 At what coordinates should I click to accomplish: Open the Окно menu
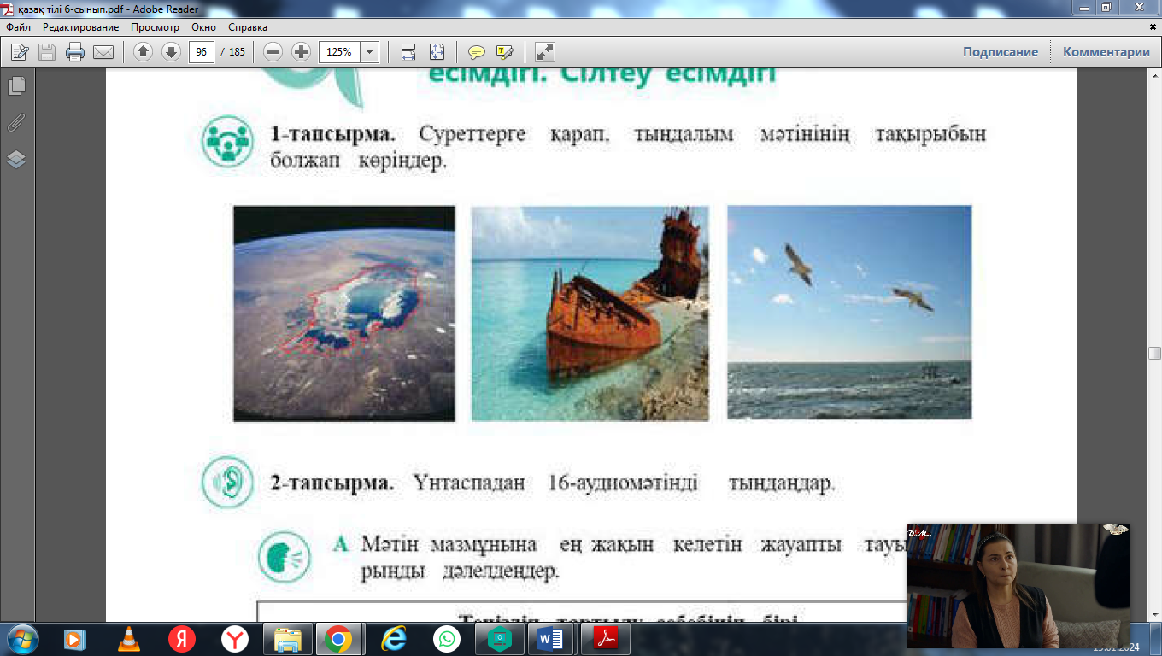pyautogui.click(x=203, y=27)
